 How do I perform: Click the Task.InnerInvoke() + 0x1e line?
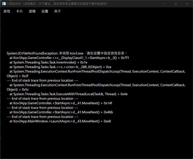pyautogui.click(x=48, y=62)
